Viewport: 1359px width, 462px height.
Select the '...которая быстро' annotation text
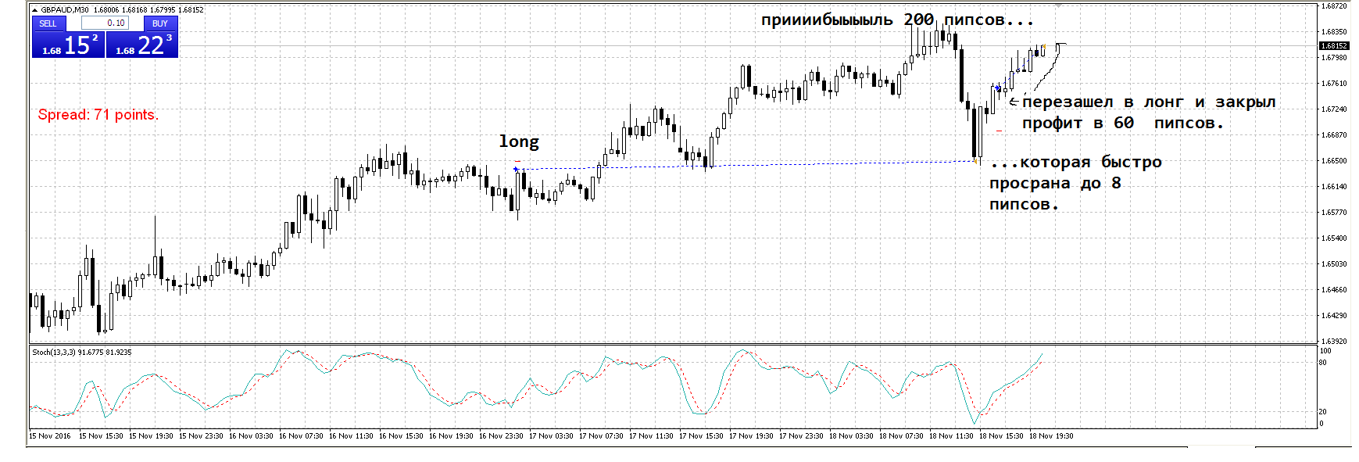pyautogui.click(x=1076, y=163)
